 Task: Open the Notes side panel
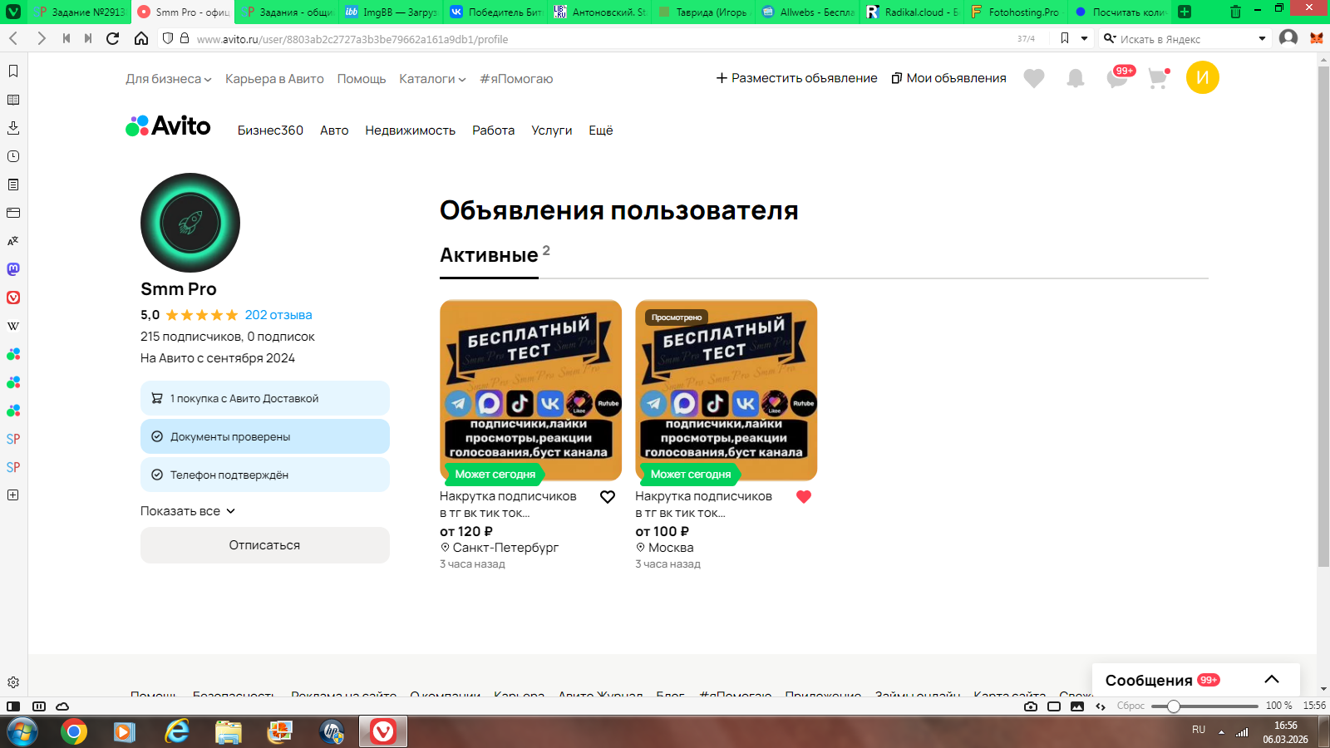13,185
